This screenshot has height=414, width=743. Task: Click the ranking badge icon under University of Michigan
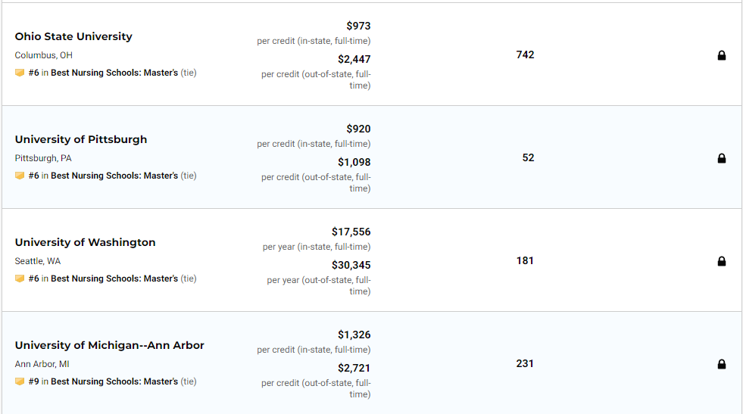click(20, 381)
